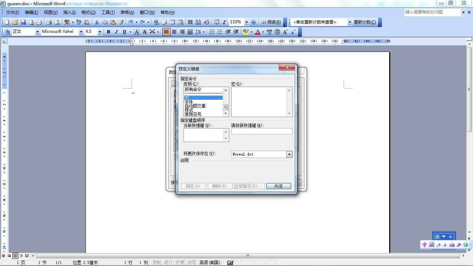Click the Numbered list icon

212,32
